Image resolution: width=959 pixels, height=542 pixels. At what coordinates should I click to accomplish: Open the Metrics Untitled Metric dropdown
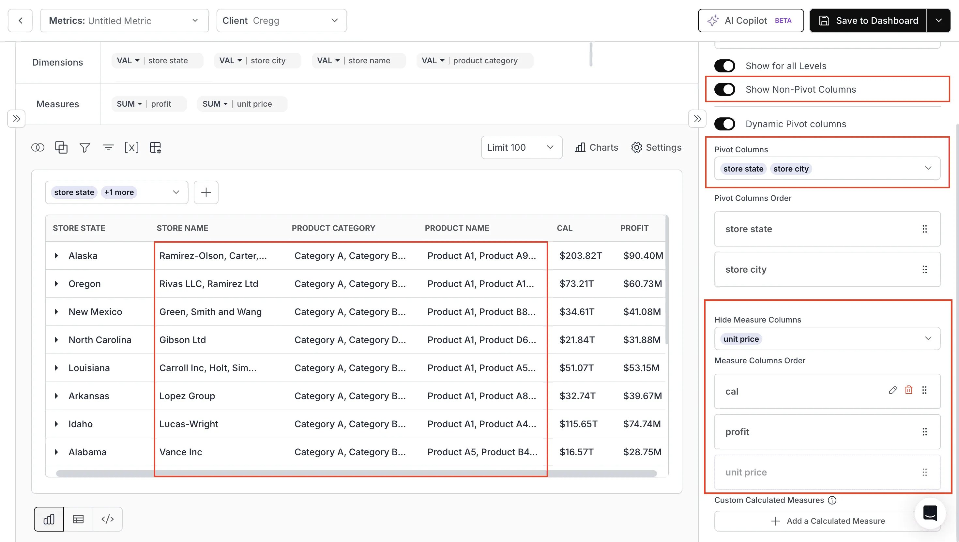pyautogui.click(x=124, y=21)
